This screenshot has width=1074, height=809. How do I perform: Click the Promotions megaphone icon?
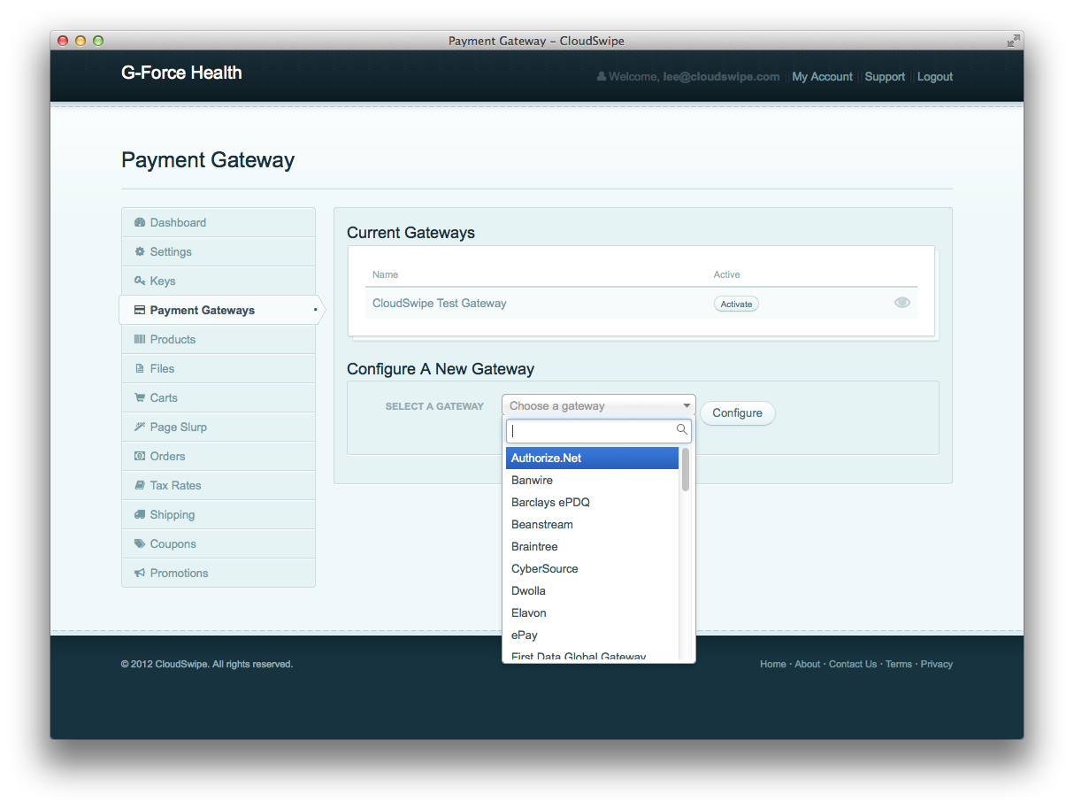pyautogui.click(x=140, y=573)
